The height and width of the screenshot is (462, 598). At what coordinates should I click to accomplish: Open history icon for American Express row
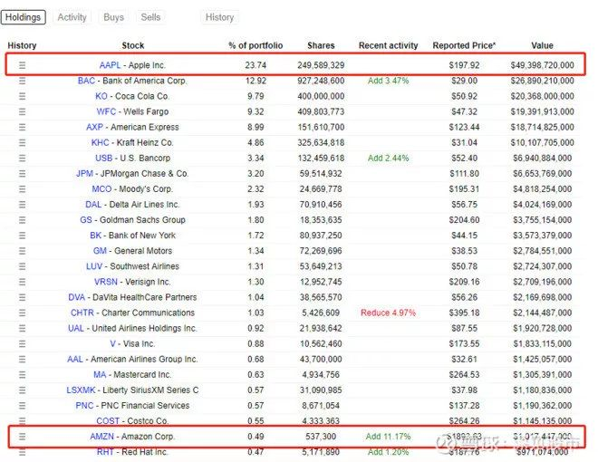point(22,127)
